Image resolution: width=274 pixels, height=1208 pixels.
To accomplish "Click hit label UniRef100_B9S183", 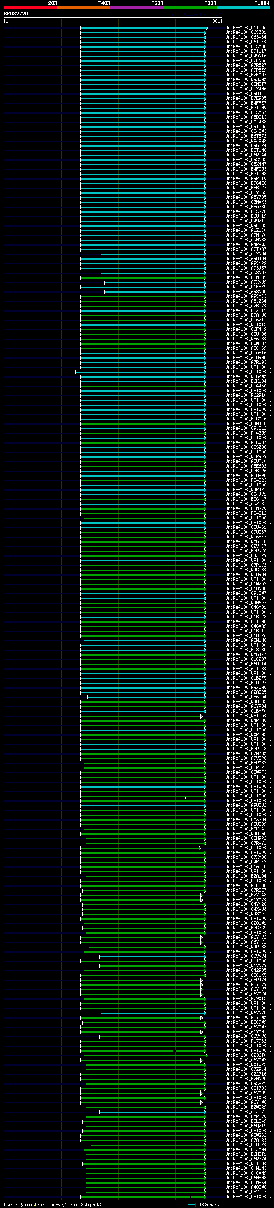I will (246, 160).
